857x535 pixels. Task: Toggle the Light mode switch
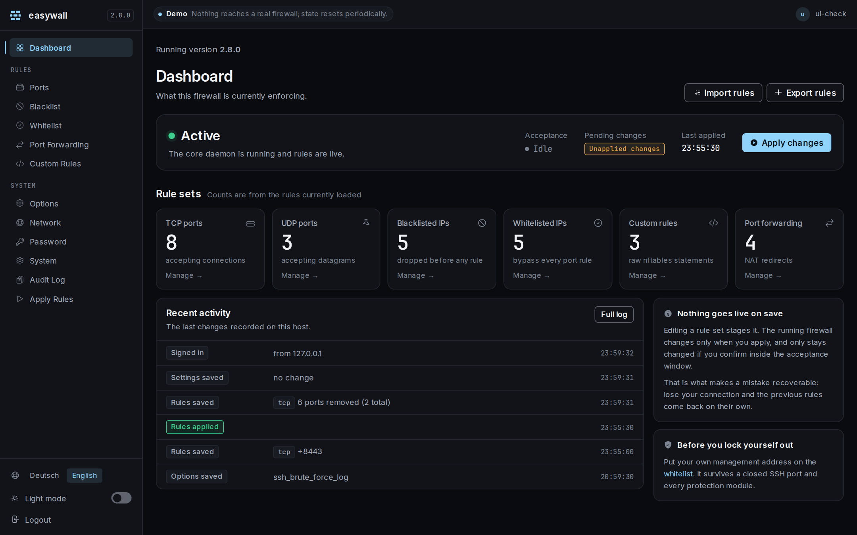click(121, 498)
